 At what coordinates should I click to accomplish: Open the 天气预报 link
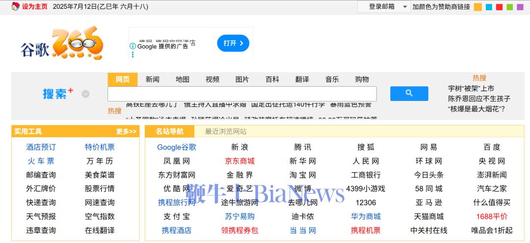point(41,217)
